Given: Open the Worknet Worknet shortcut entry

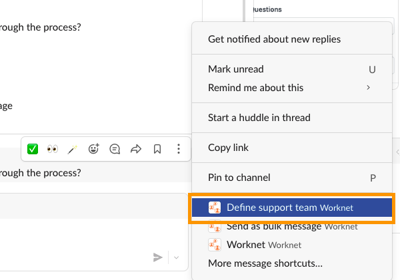Looking at the screenshot, I should click(x=292, y=245).
